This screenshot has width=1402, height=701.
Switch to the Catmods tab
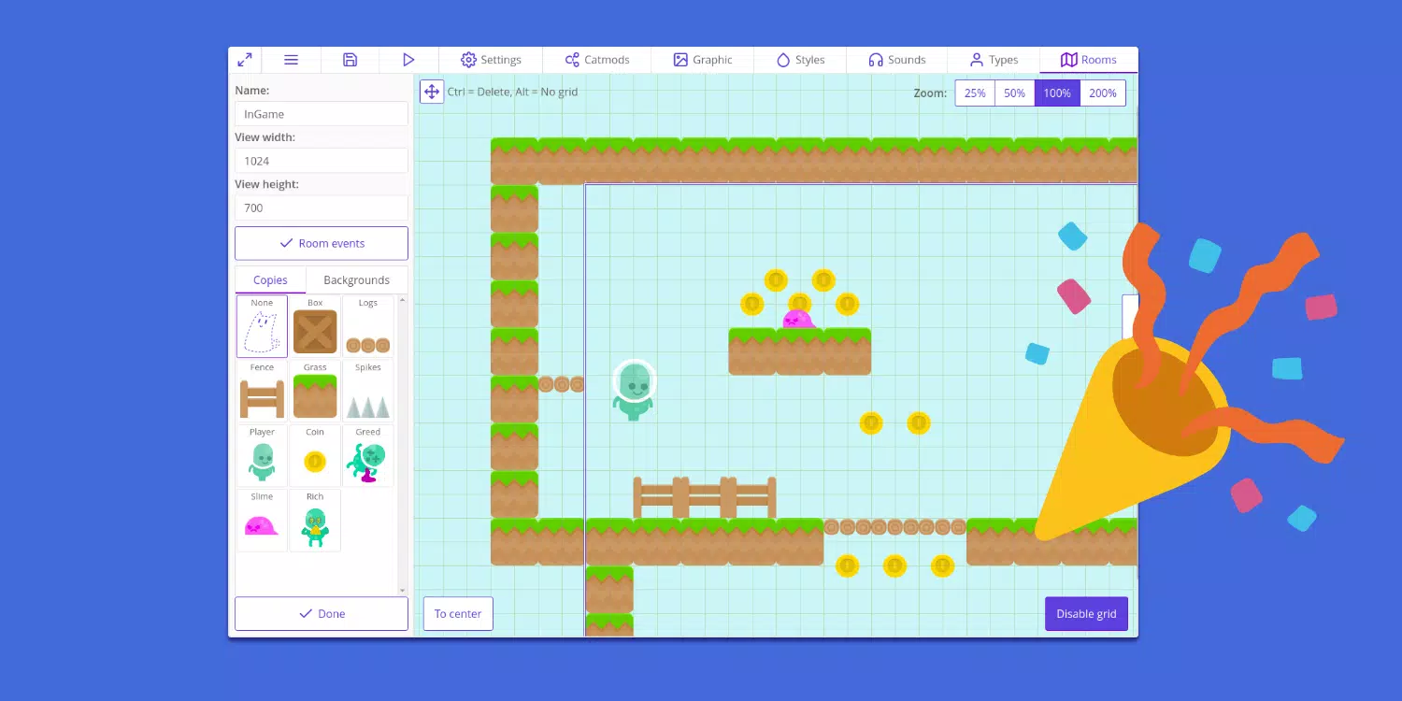[x=596, y=60]
